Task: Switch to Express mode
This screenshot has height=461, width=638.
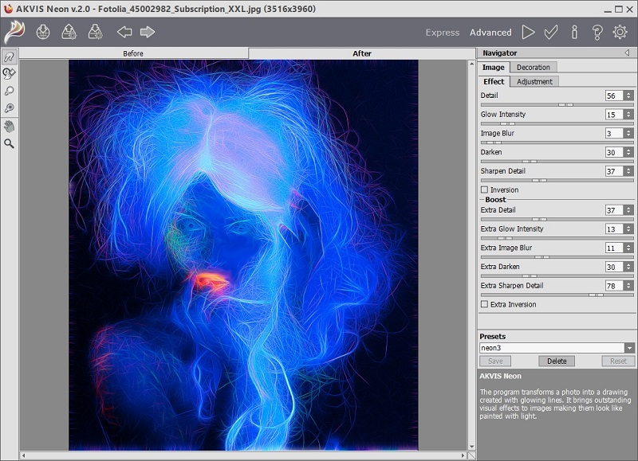Action: [x=443, y=33]
